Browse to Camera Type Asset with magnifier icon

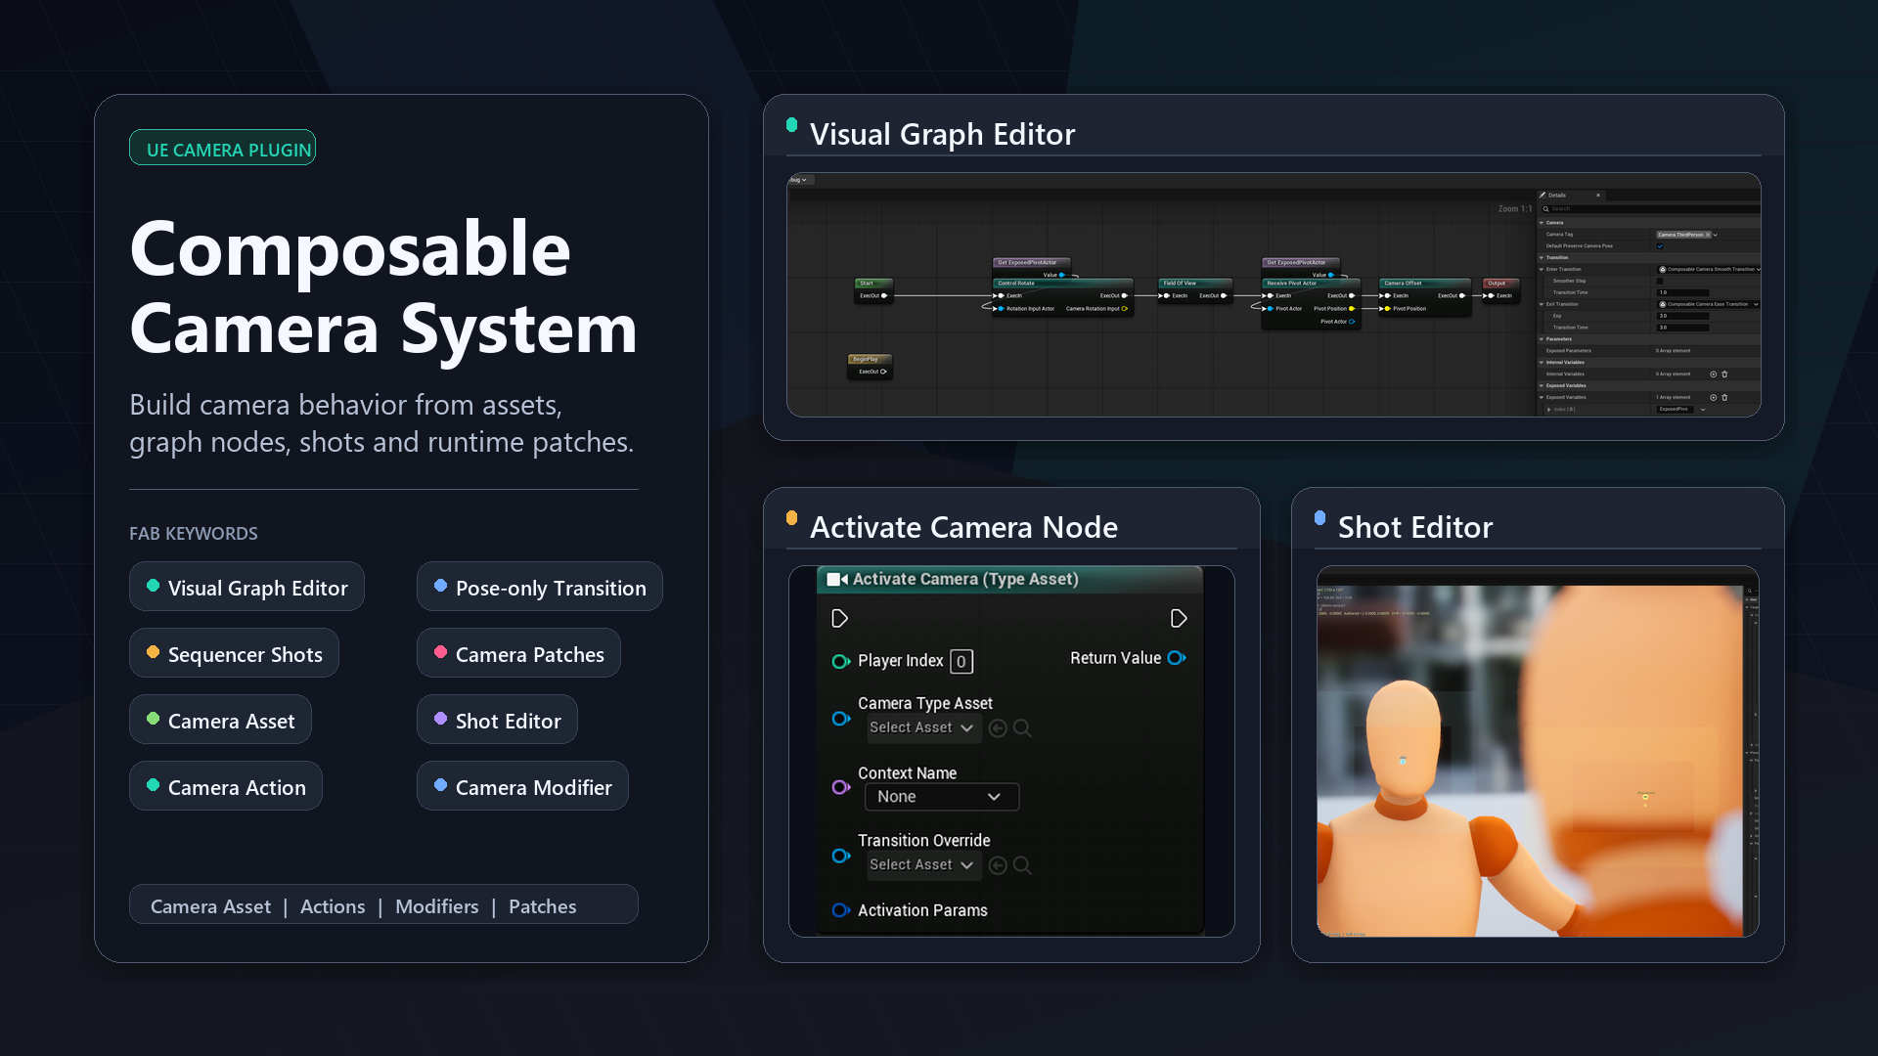pyautogui.click(x=1022, y=727)
